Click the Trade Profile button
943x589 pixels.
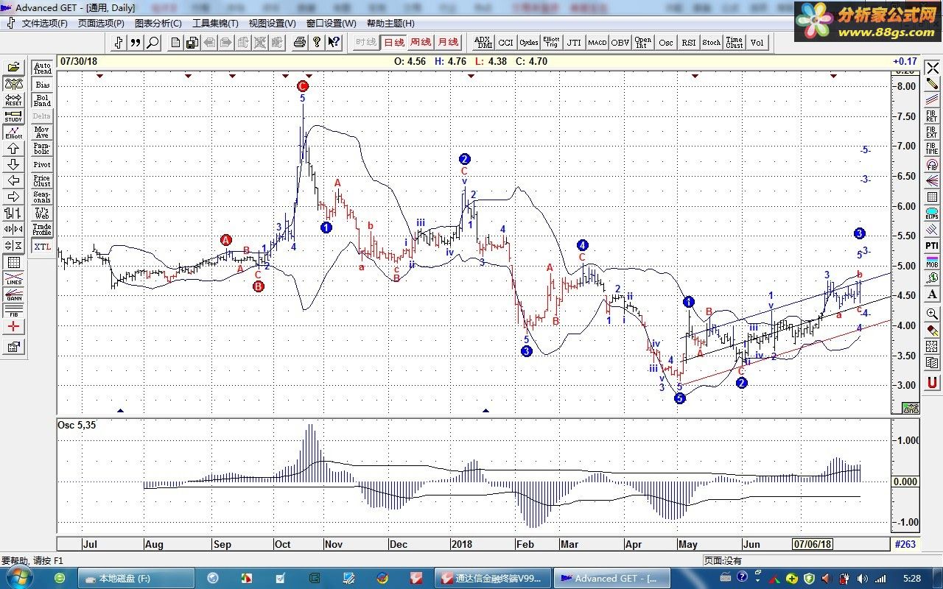(42, 229)
